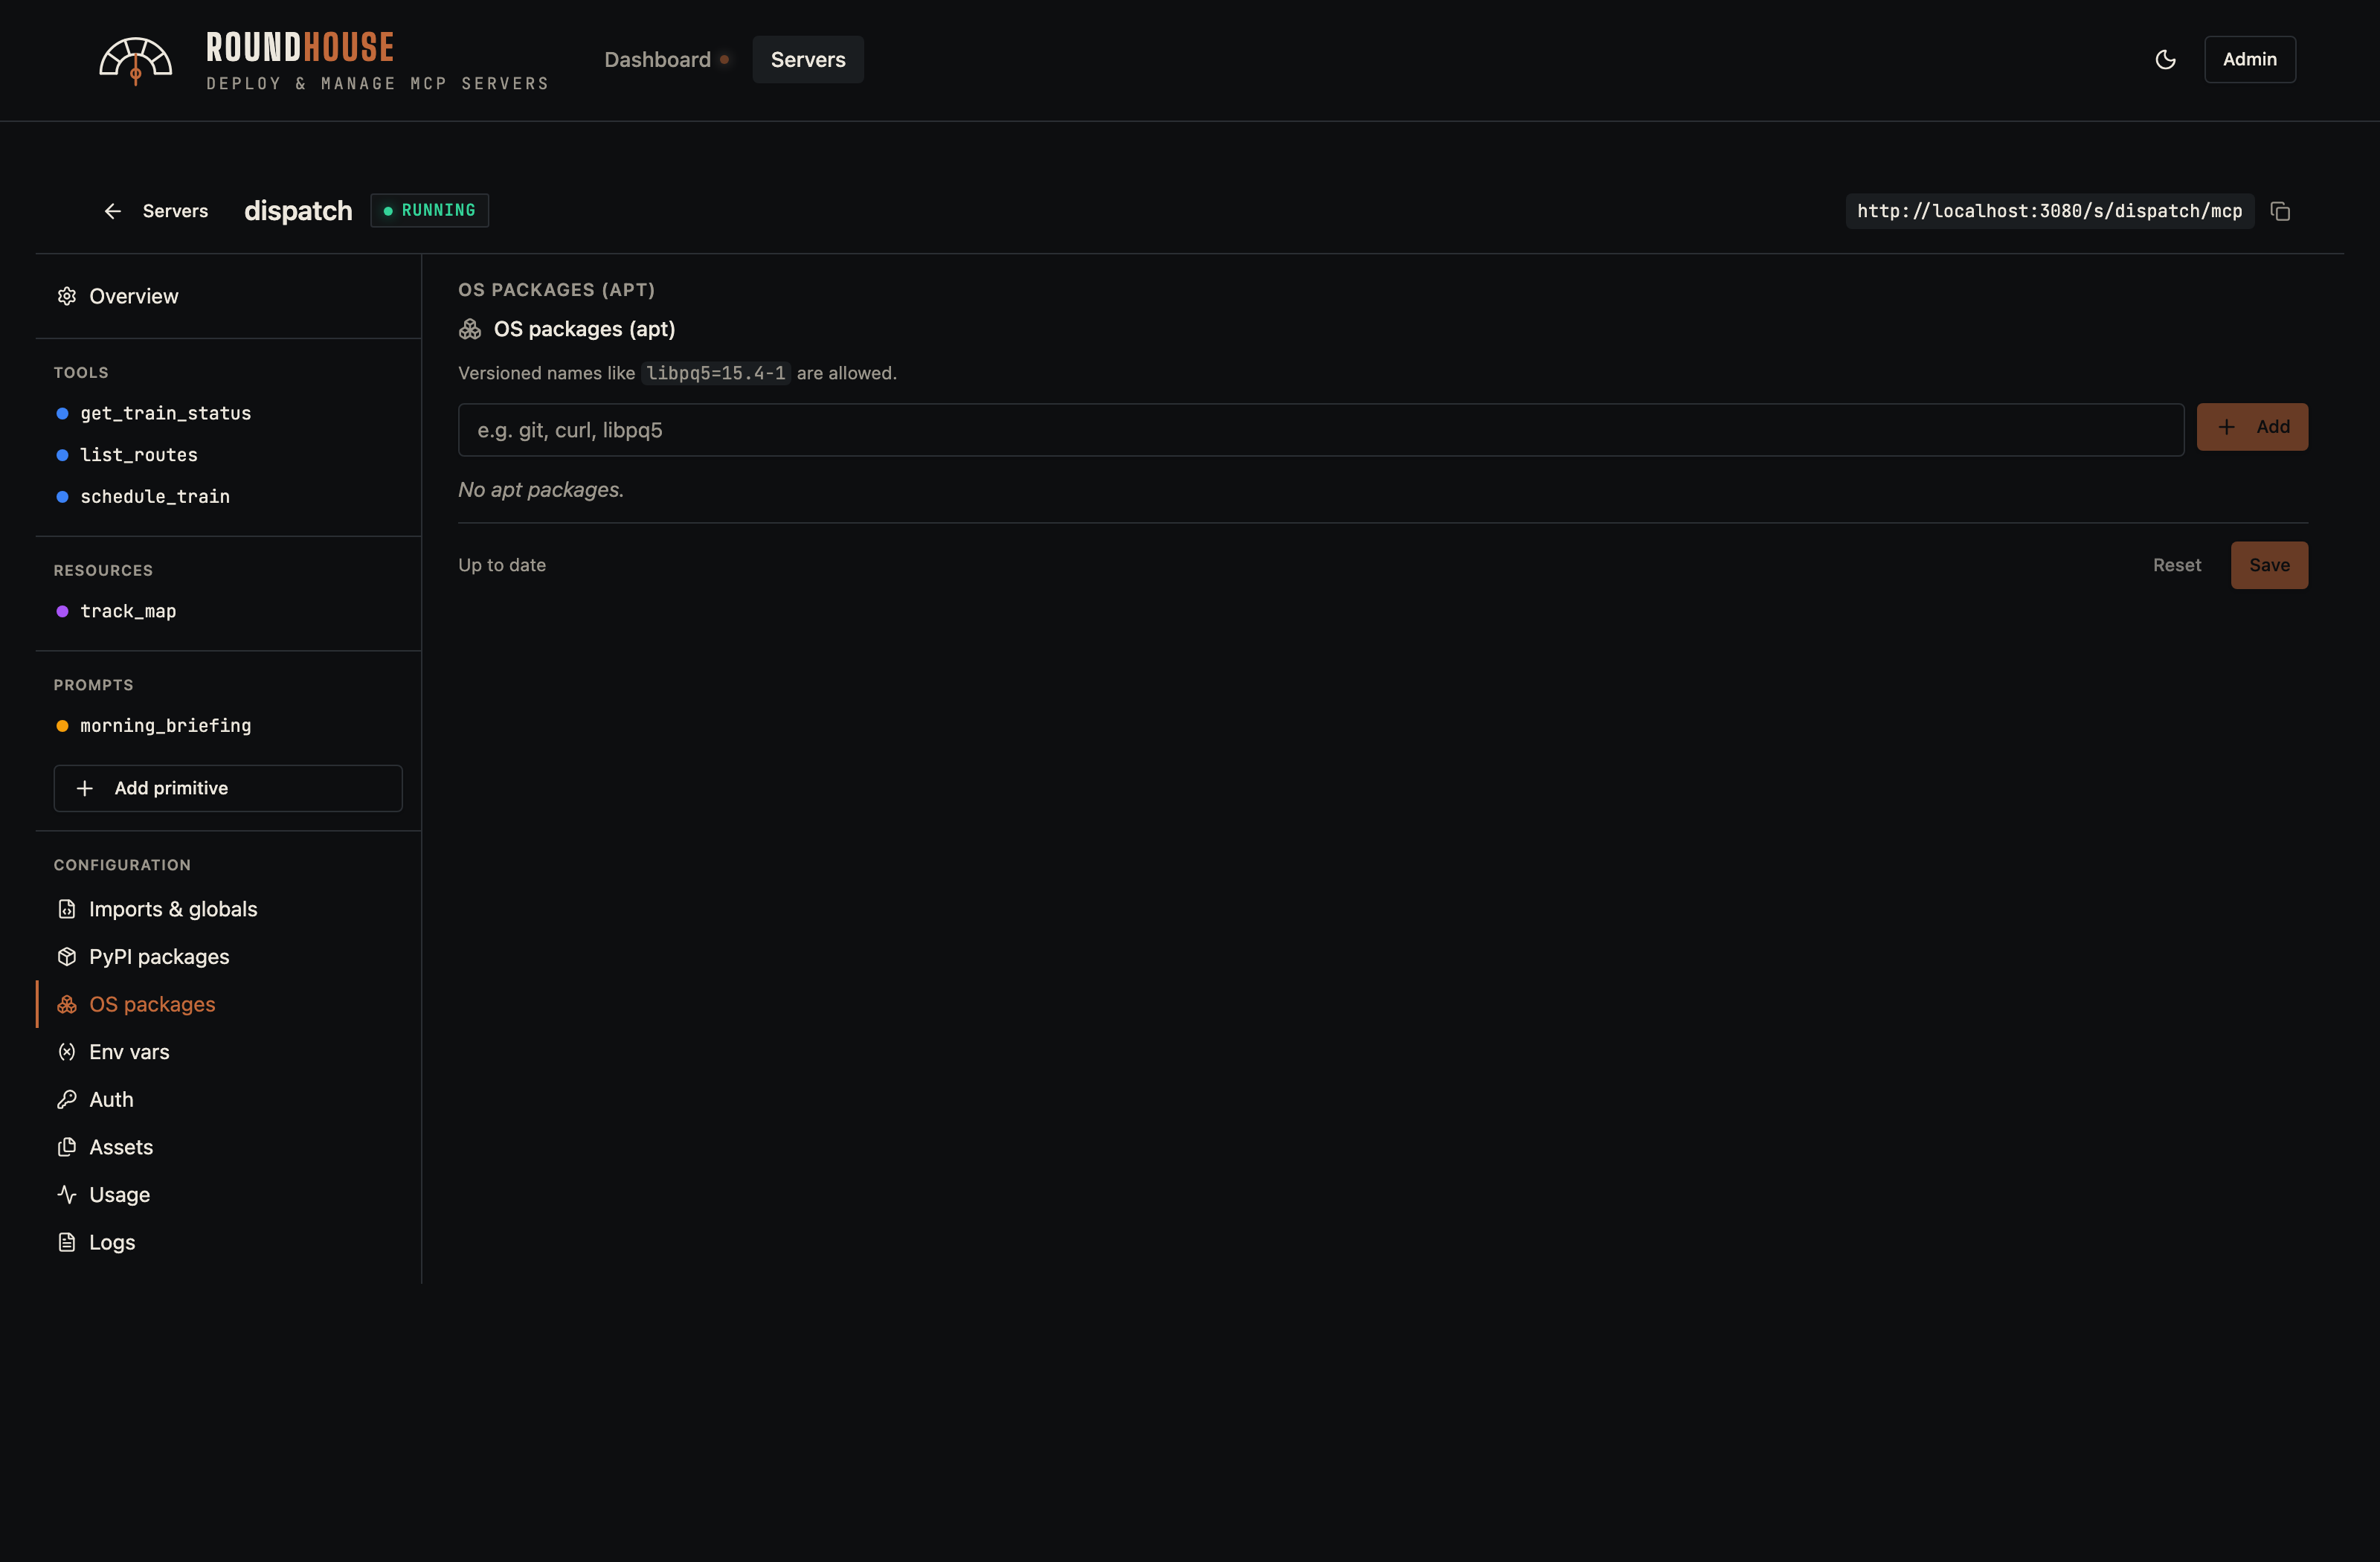
Task: Go to PyPI packages configuration
Action: [228, 957]
